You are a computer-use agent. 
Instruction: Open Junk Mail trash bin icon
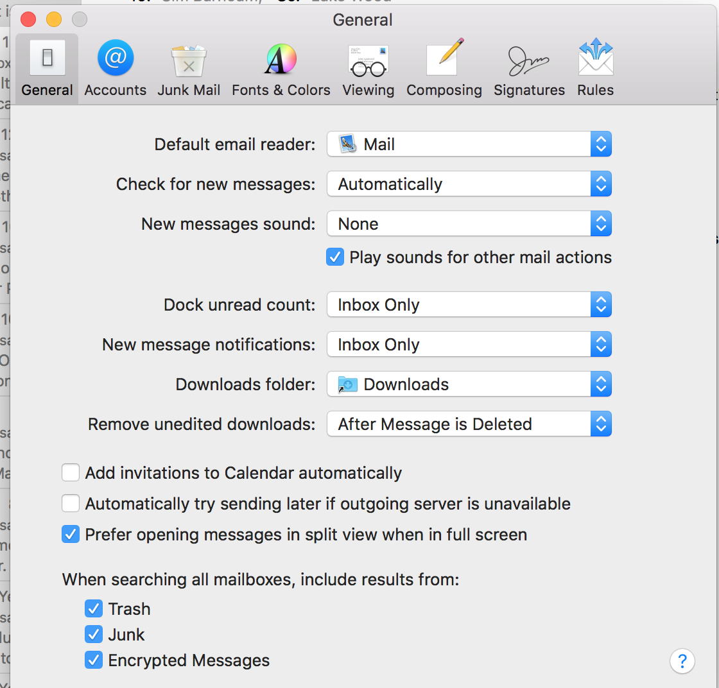point(189,60)
